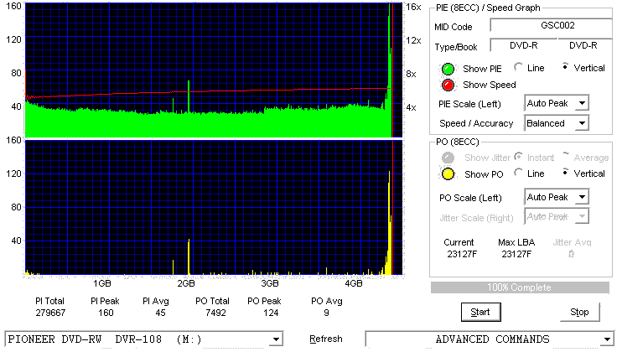
Task: Click the second Type/Book DVD-R field
Action: 585,45
